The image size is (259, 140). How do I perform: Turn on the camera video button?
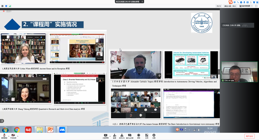pyautogui.click(x=13, y=136)
